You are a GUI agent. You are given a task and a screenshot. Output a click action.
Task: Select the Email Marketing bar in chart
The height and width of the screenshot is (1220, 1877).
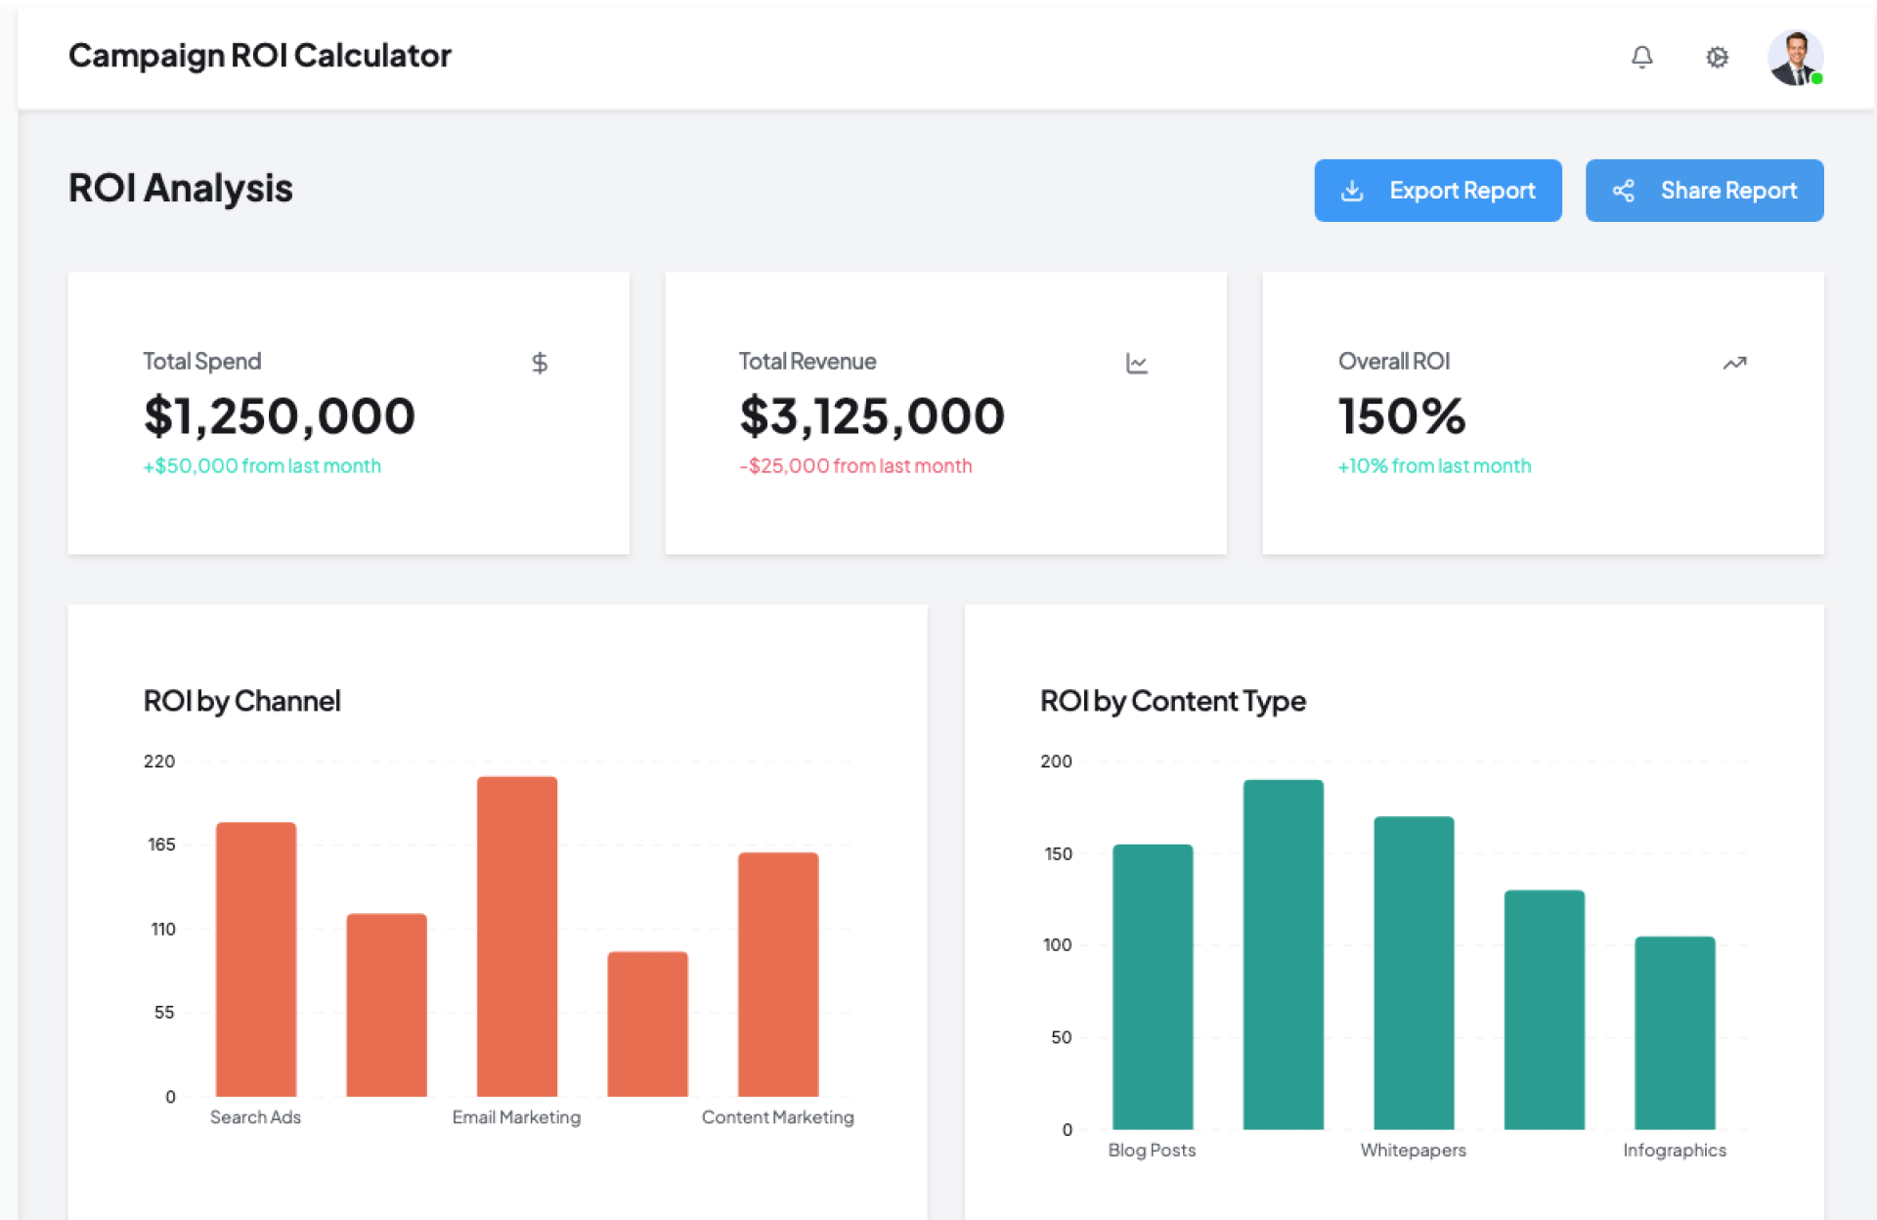517,936
